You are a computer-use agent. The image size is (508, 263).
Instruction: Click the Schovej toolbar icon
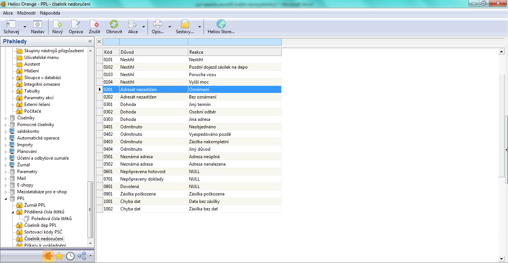click(11, 24)
